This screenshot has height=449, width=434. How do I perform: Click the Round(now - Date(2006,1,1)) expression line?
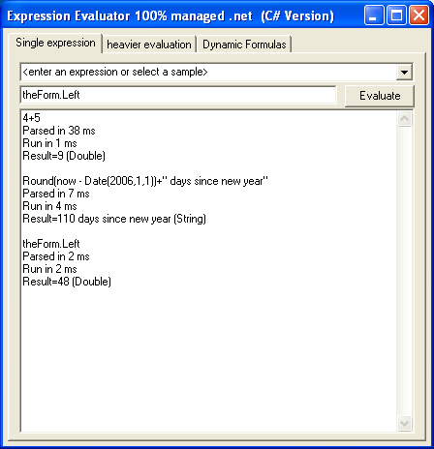click(145, 181)
